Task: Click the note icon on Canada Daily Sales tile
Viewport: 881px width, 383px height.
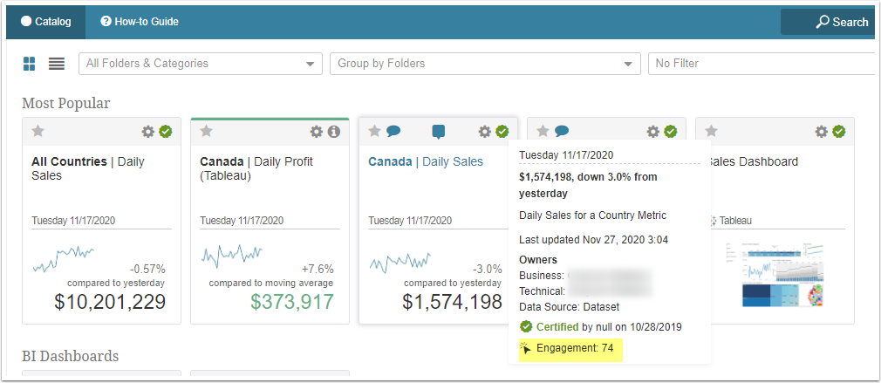Action: (x=439, y=132)
